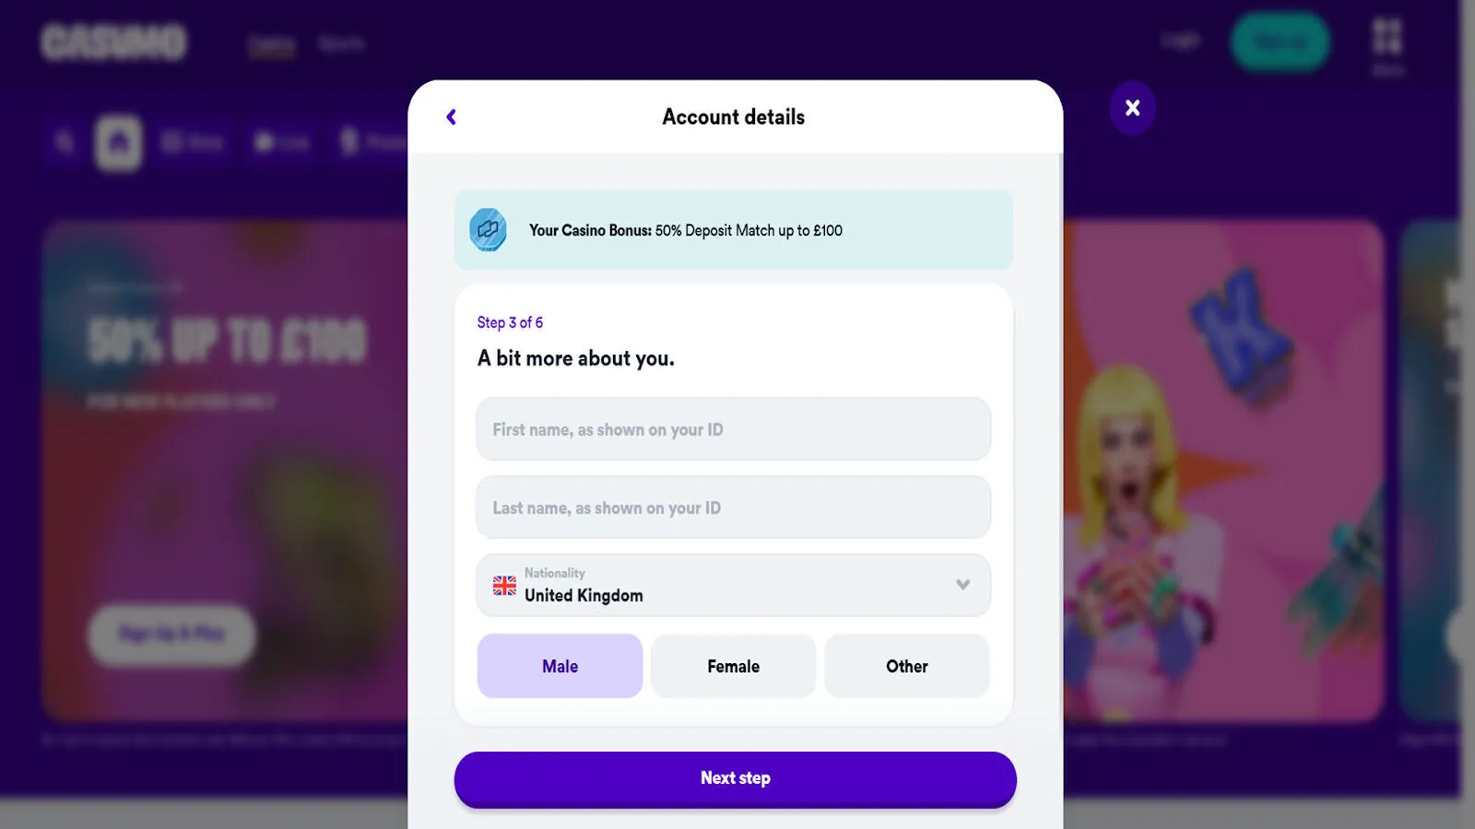
Task: Select Female gender option
Action: point(734,666)
